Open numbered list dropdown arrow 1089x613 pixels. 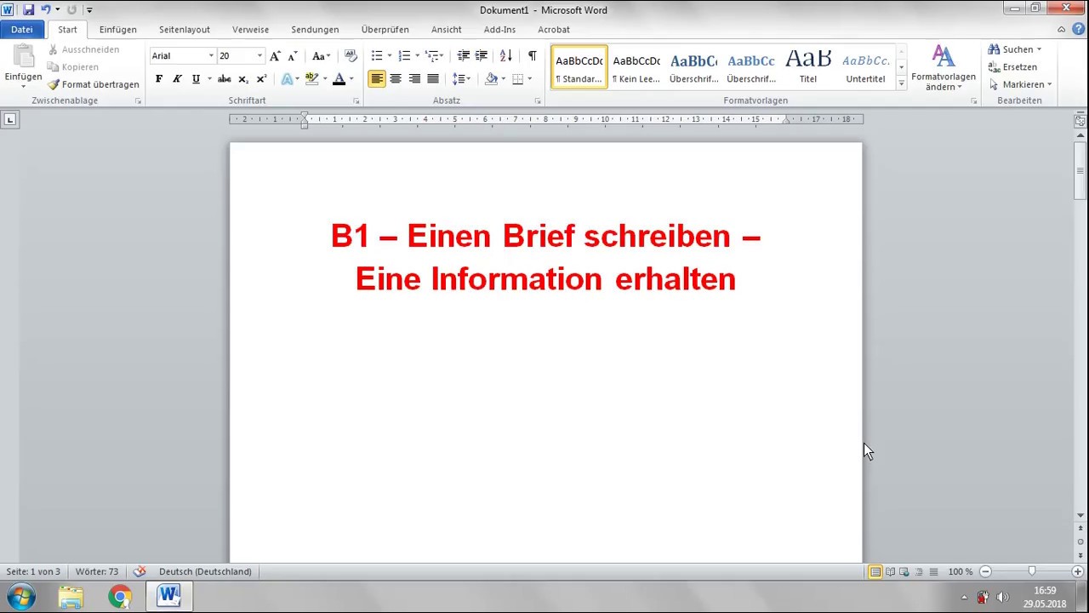[x=417, y=55]
